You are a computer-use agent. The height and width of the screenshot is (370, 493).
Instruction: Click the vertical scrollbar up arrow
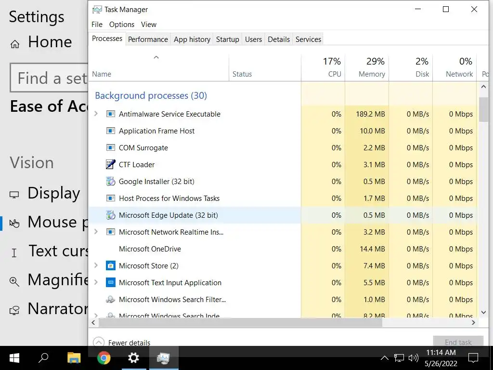(483, 87)
